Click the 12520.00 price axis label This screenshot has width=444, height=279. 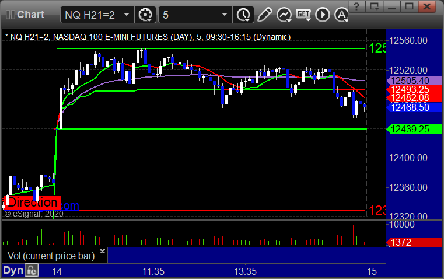pyautogui.click(x=408, y=70)
